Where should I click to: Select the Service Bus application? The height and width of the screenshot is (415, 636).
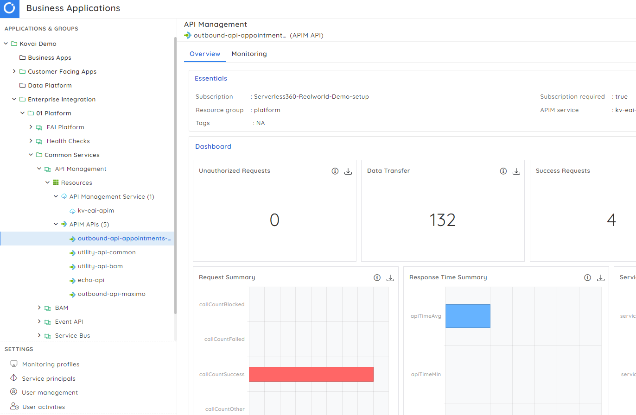coord(72,335)
